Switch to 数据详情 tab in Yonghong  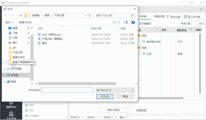coord(159,16)
